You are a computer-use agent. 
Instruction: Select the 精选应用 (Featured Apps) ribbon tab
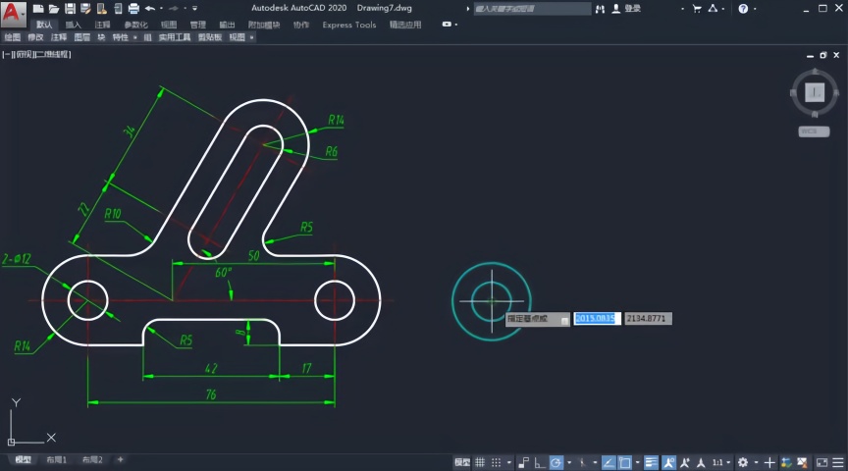coord(405,25)
